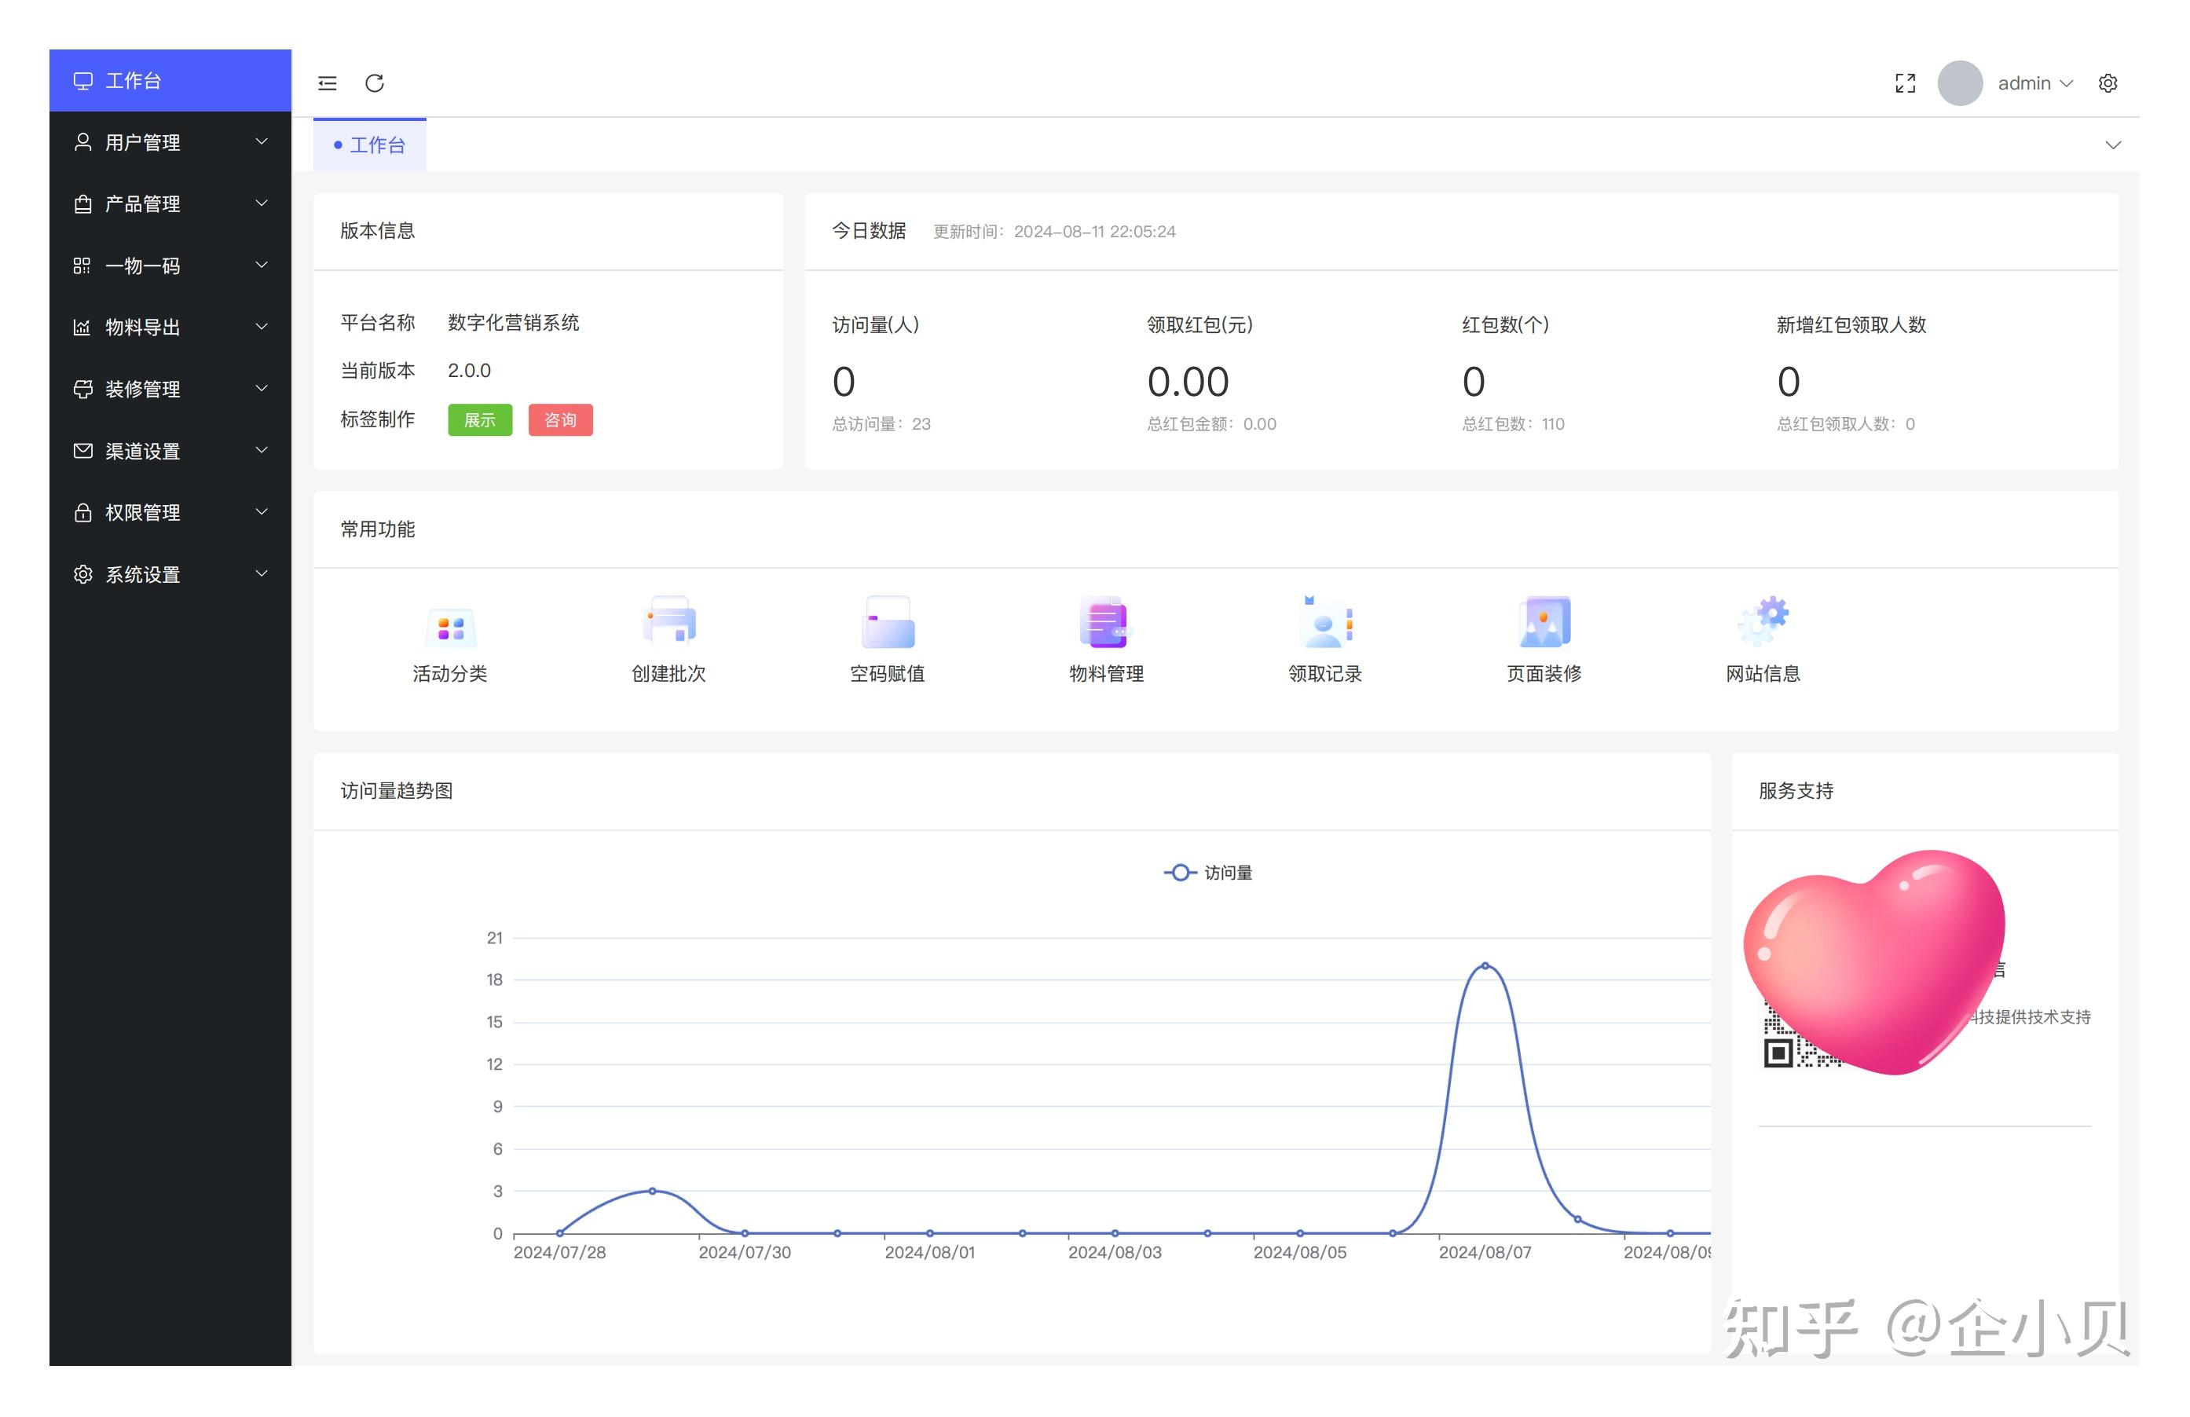Screen dimensions: 2190x1417
Task: Click the 渠道设置 envelope icon
Action: pos(82,451)
